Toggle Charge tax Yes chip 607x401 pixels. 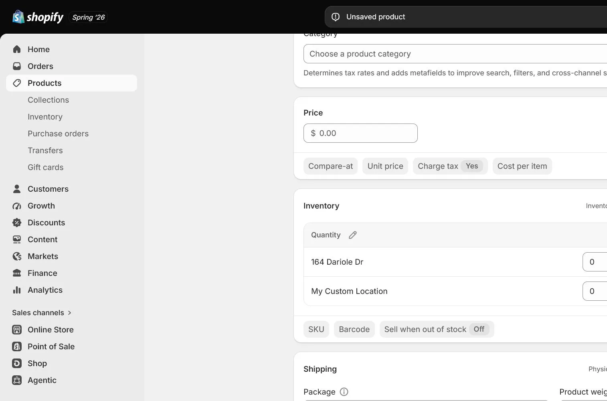(x=450, y=166)
